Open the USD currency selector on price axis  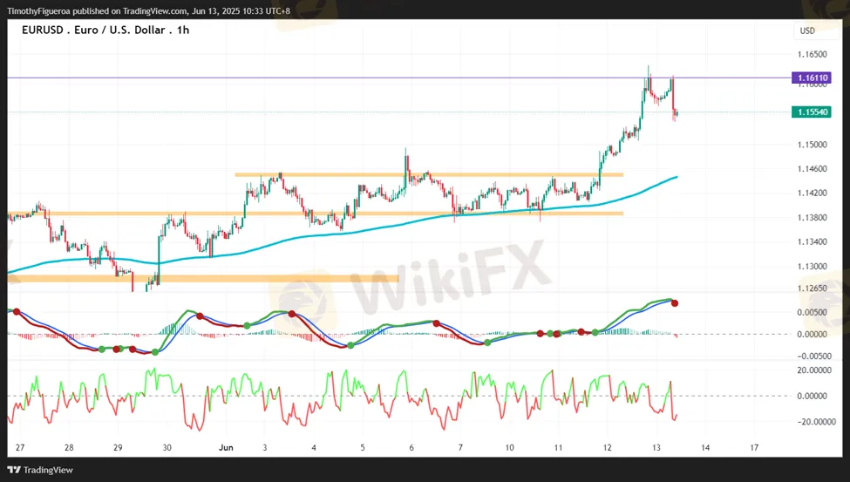click(x=807, y=31)
